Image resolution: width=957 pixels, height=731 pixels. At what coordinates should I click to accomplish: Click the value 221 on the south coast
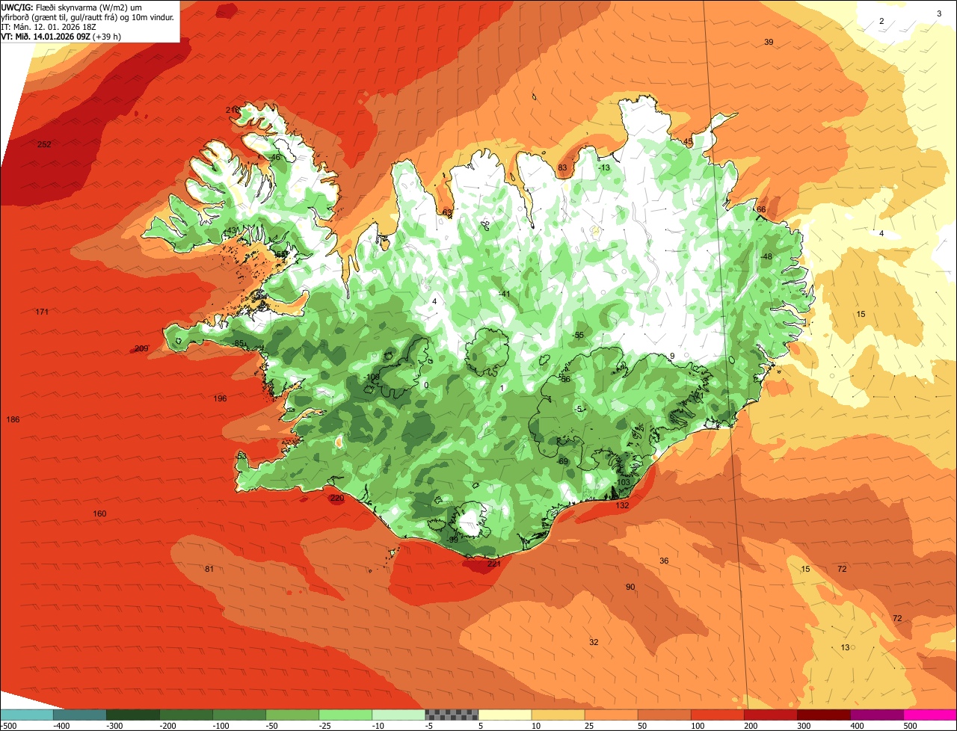click(493, 564)
